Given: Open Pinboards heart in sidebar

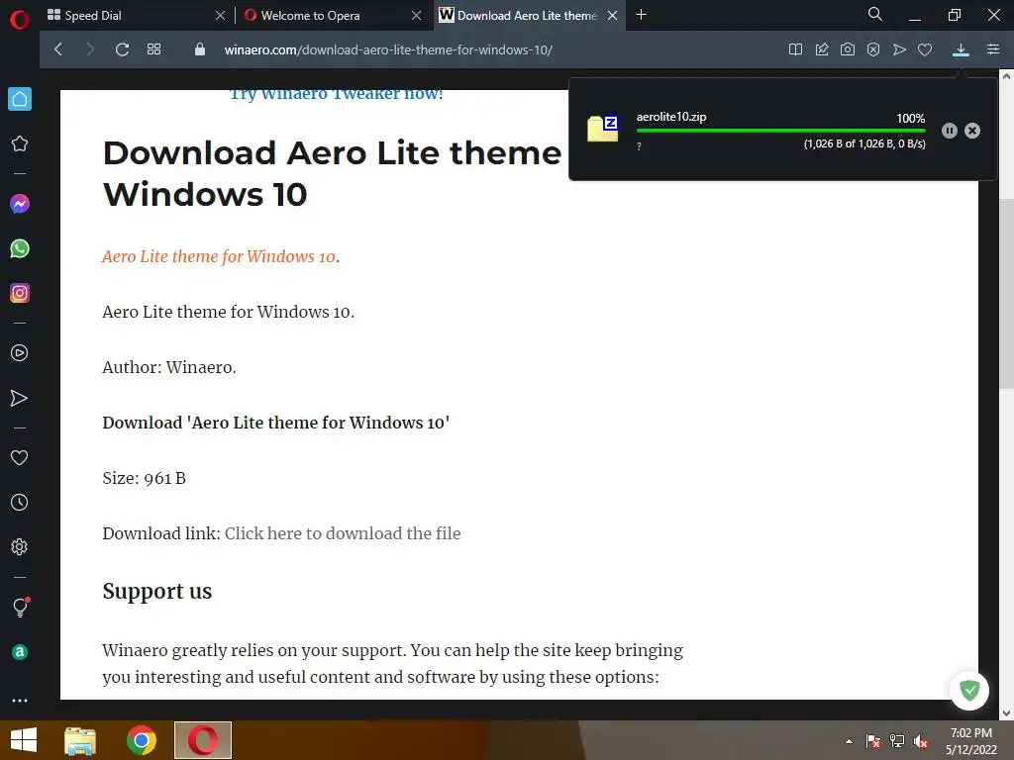Looking at the screenshot, I should coord(20,457).
